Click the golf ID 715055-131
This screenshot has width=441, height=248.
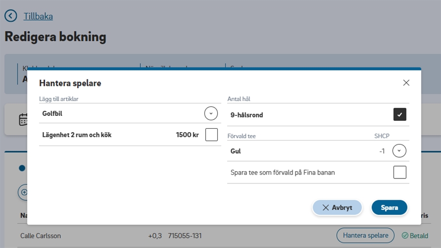tap(184, 236)
